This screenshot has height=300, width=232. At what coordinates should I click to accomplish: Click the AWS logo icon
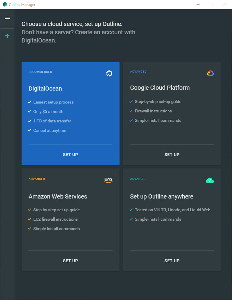pos(108,180)
